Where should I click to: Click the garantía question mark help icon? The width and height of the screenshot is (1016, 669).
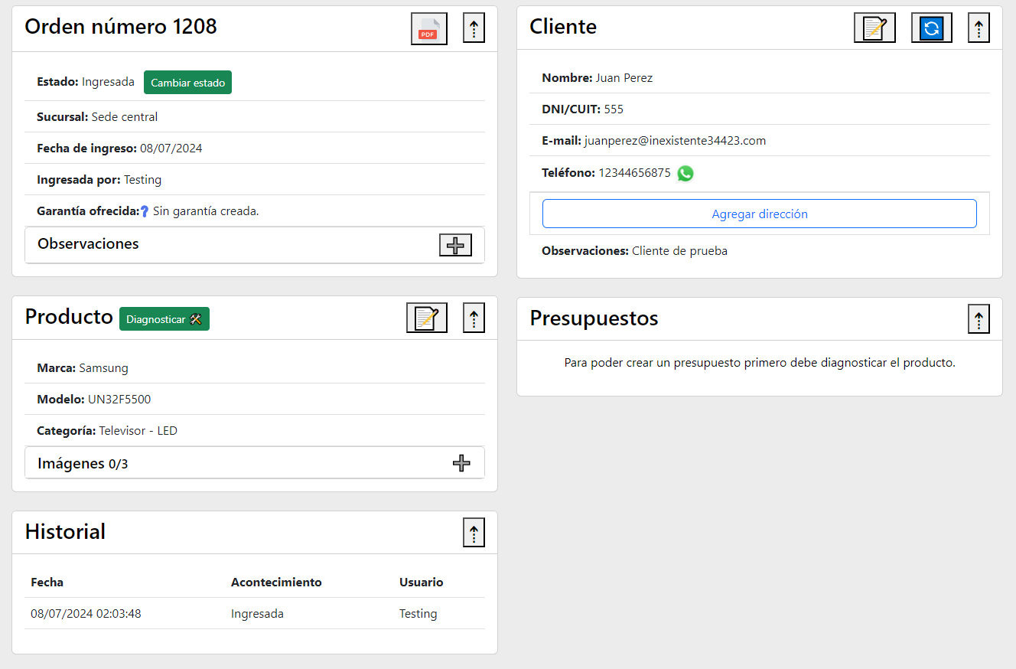[x=145, y=210]
